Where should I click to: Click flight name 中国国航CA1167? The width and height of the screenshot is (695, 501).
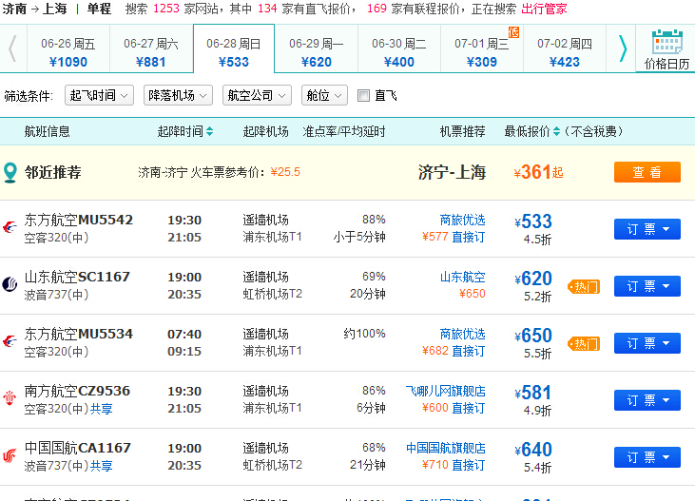[78, 449]
